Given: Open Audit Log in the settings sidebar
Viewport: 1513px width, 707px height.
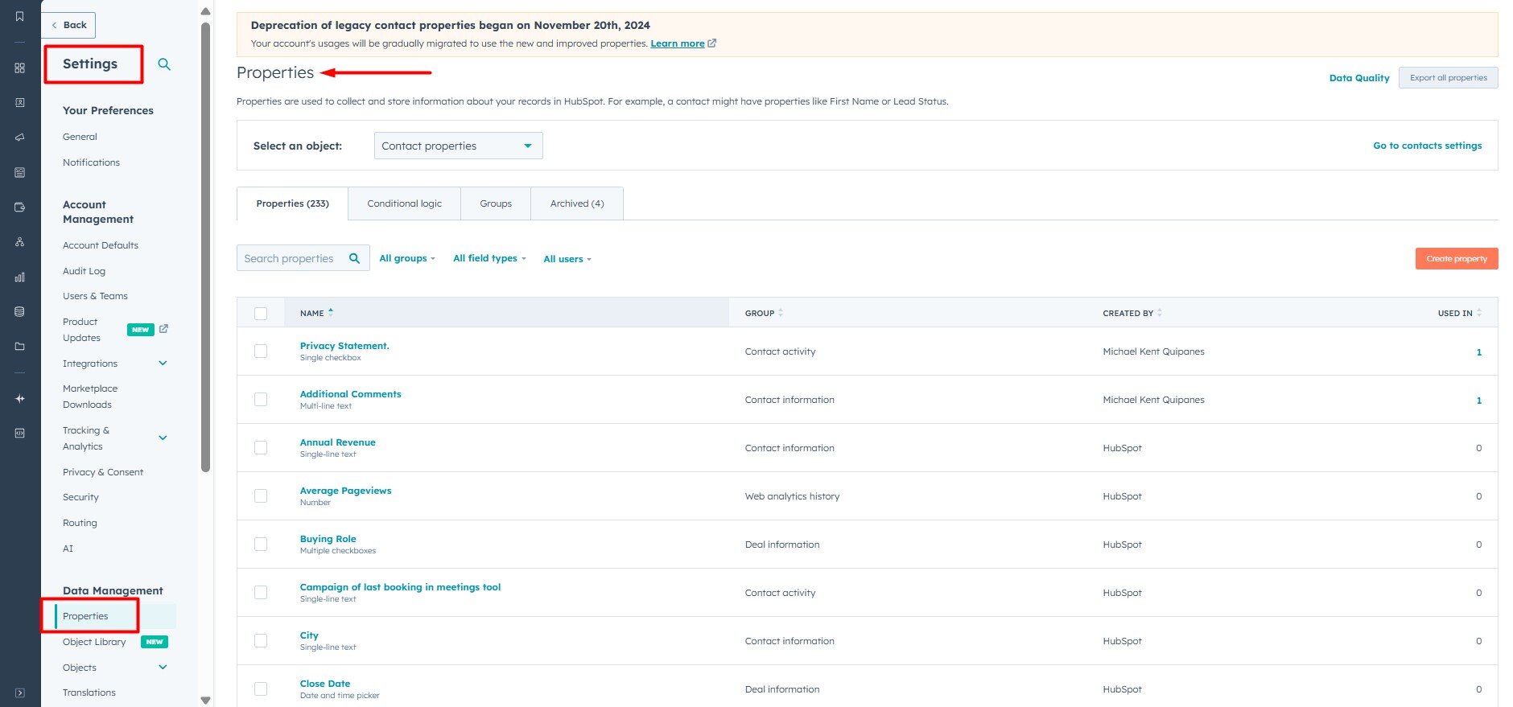Looking at the screenshot, I should click(84, 271).
